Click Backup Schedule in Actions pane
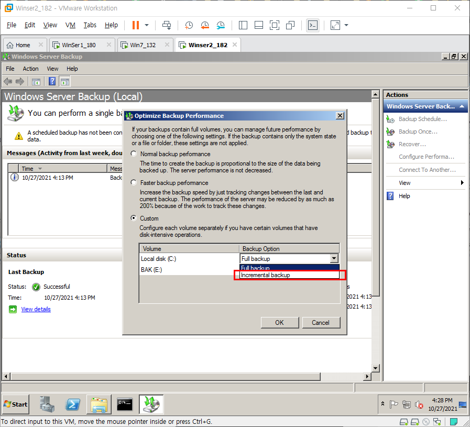This screenshot has width=470, height=427. pyautogui.click(x=423, y=119)
